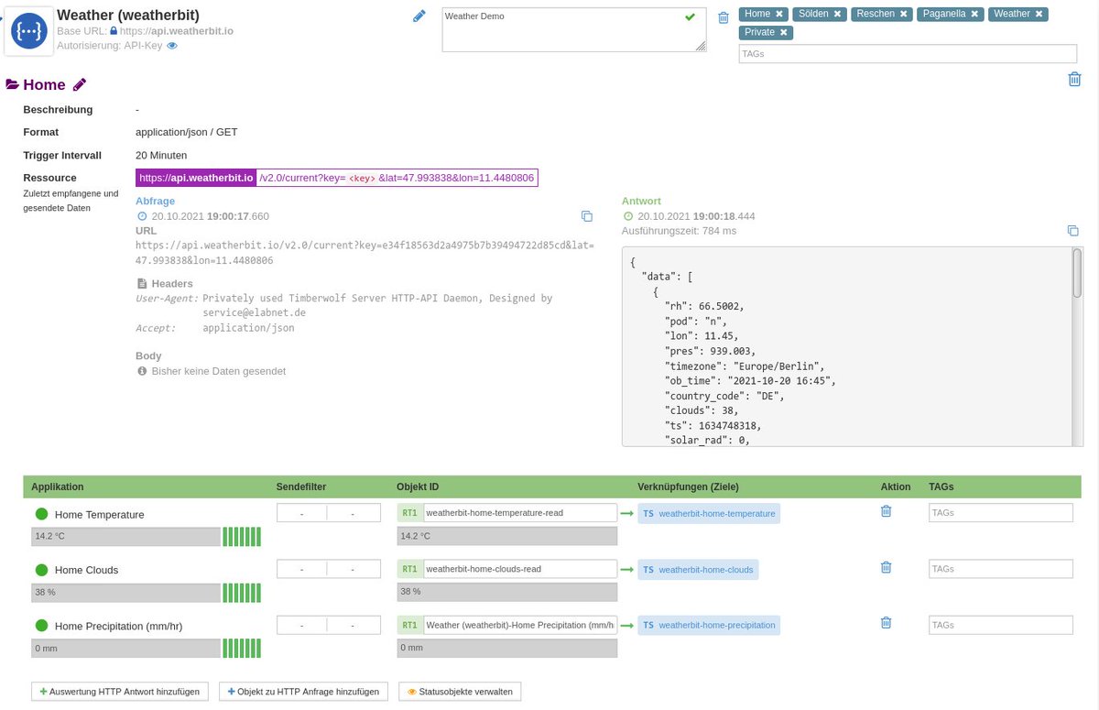This screenshot has height=710, width=1099.
Task: Click Home Clouds green status indicator
Action: coord(41,570)
